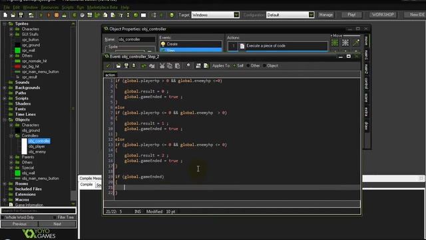This screenshot has width=426, height=240.
Task: Select the Create event in Events list
Action: tap(191, 44)
